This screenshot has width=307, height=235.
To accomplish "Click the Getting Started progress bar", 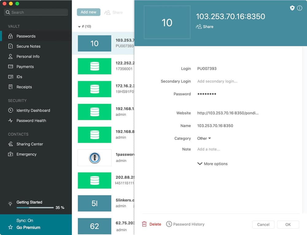I will 35,208.
